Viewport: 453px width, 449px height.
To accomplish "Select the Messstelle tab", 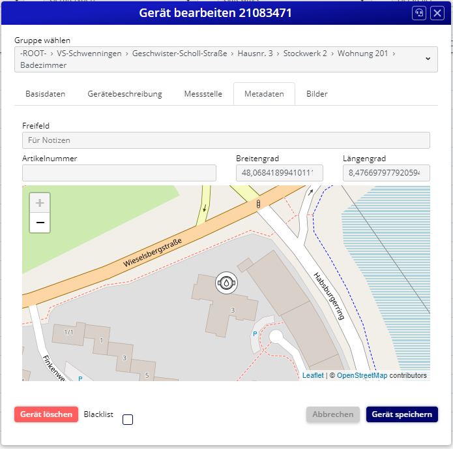I will coord(203,94).
